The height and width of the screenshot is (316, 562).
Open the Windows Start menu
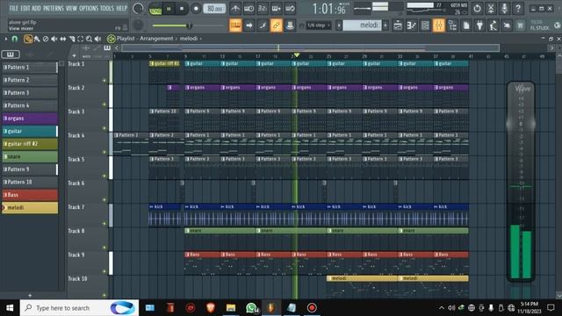[x=10, y=308]
